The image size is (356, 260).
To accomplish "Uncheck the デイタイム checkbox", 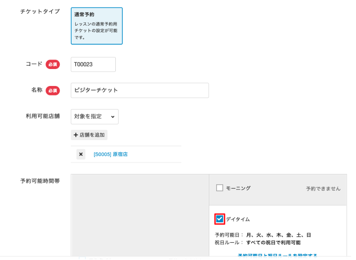I will pos(220,219).
